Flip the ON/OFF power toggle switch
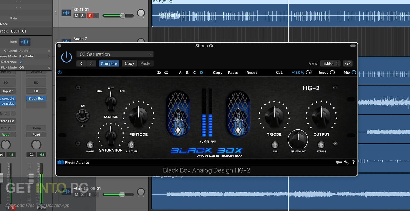410x211 pixels. 82,116
